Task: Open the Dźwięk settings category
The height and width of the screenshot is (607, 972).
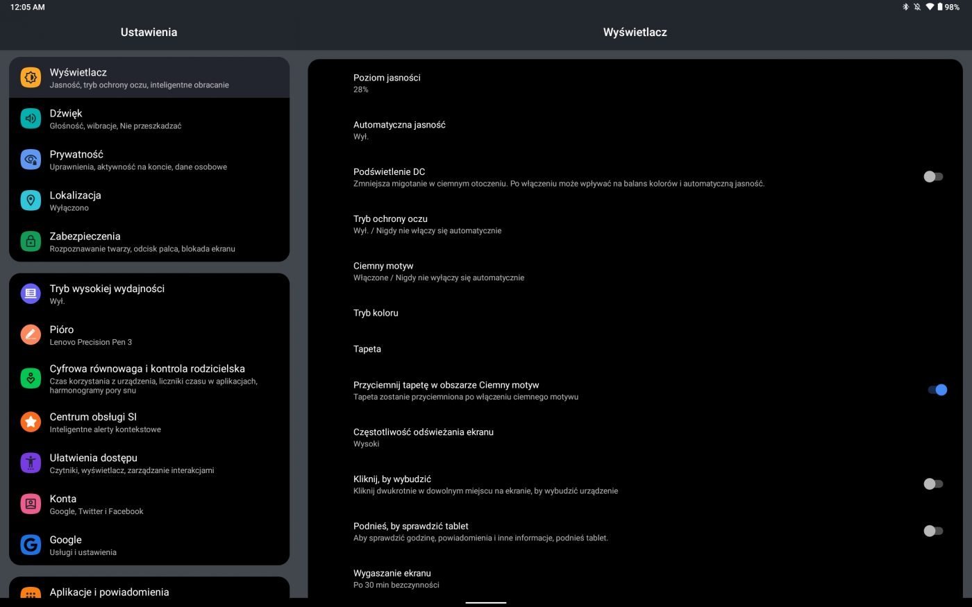Action: pyautogui.click(x=149, y=119)
